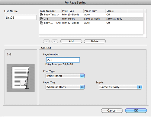Click the Staple column header
This screenshot has width=151, height=117.
[x=117, y=11]
